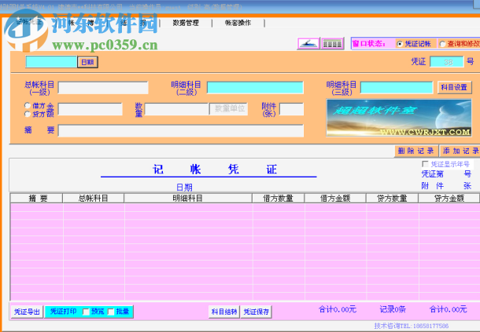The width and height of the screenshot is (480, 332).
Task: Click the 金额 amount input field
Action: (90, 109)
